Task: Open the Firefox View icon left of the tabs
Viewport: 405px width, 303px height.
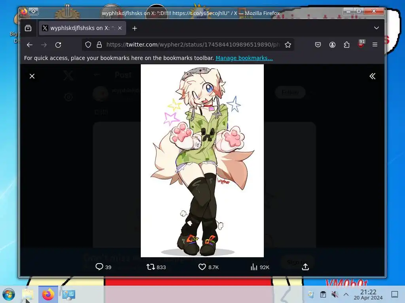Action: [x=28, y=28]
